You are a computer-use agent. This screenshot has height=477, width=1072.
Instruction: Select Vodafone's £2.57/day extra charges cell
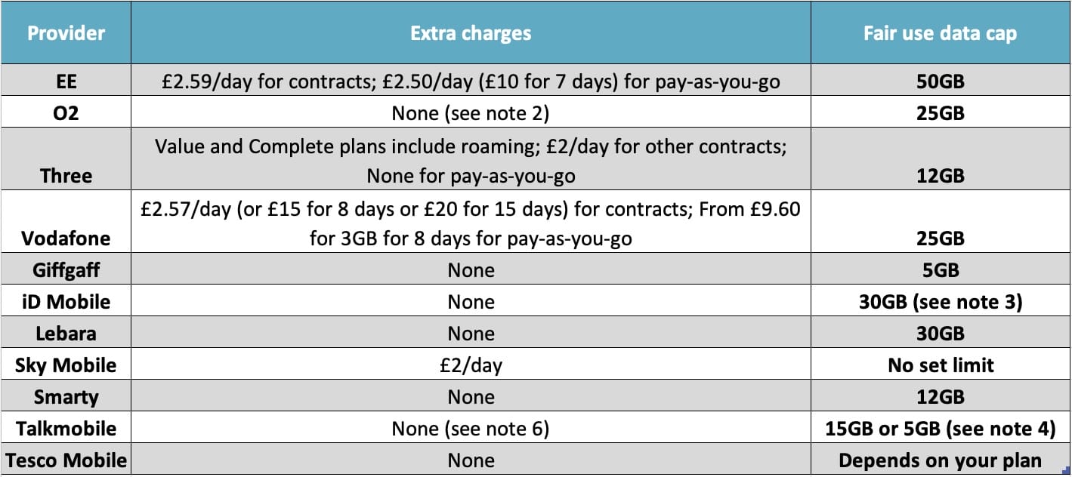point(471,223)
